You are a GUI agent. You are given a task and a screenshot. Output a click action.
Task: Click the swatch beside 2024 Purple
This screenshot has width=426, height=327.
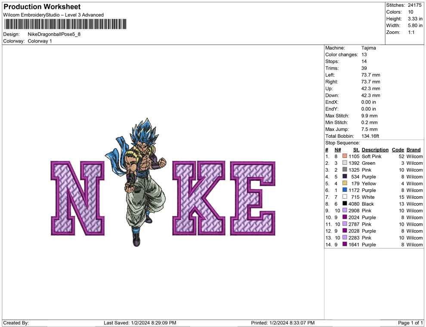[x=345, y=217]
